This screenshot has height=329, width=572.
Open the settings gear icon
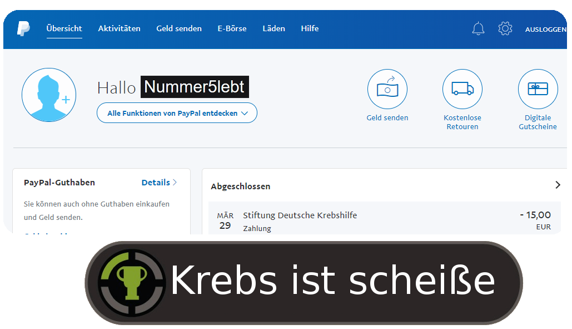point(505,28)
